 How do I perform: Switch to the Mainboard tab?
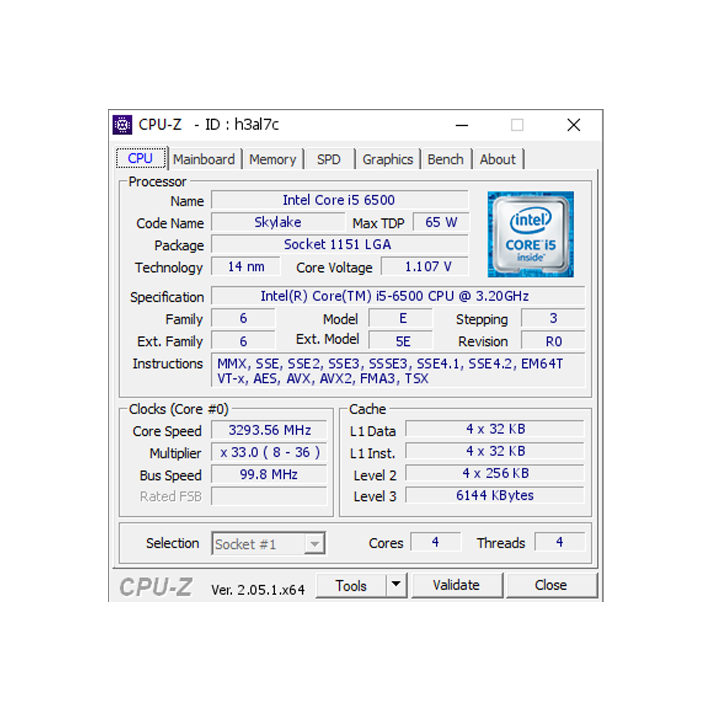(204, 159)
